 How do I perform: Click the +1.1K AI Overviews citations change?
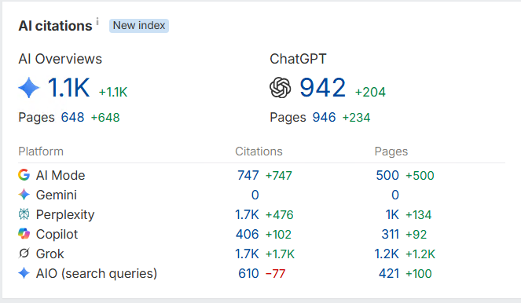tap(113, 92)
